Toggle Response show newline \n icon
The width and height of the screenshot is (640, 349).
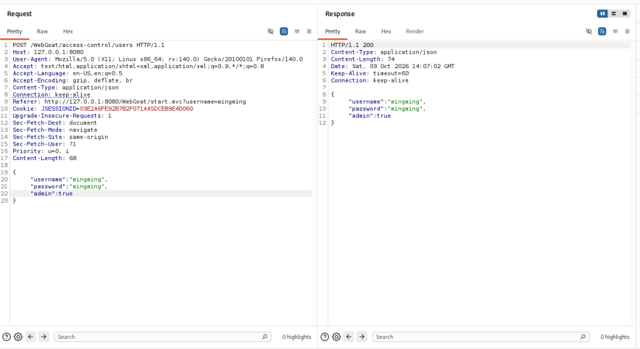click(x=616, y=31)
